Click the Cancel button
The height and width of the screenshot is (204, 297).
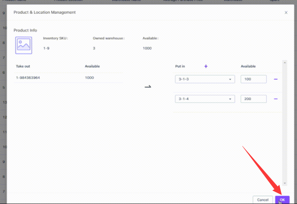click(263, 199)
